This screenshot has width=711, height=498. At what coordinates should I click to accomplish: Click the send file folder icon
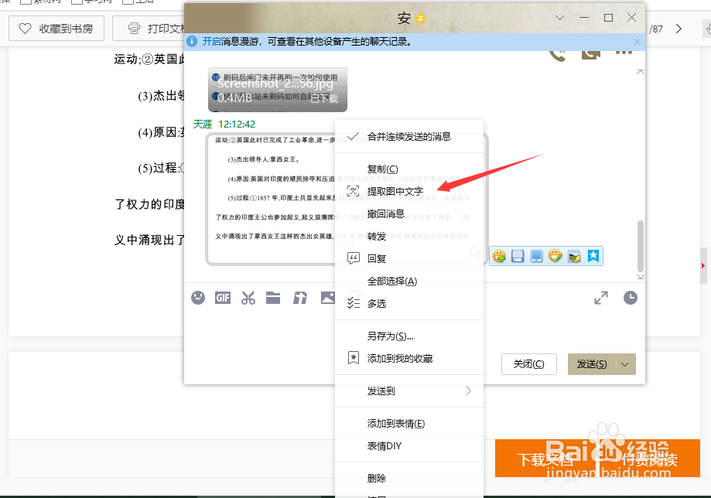[273, 298]
